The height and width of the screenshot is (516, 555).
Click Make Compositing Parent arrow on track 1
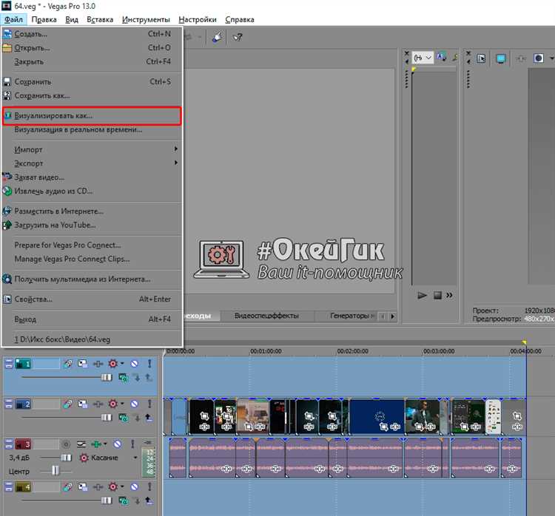[x=149, y=378]
